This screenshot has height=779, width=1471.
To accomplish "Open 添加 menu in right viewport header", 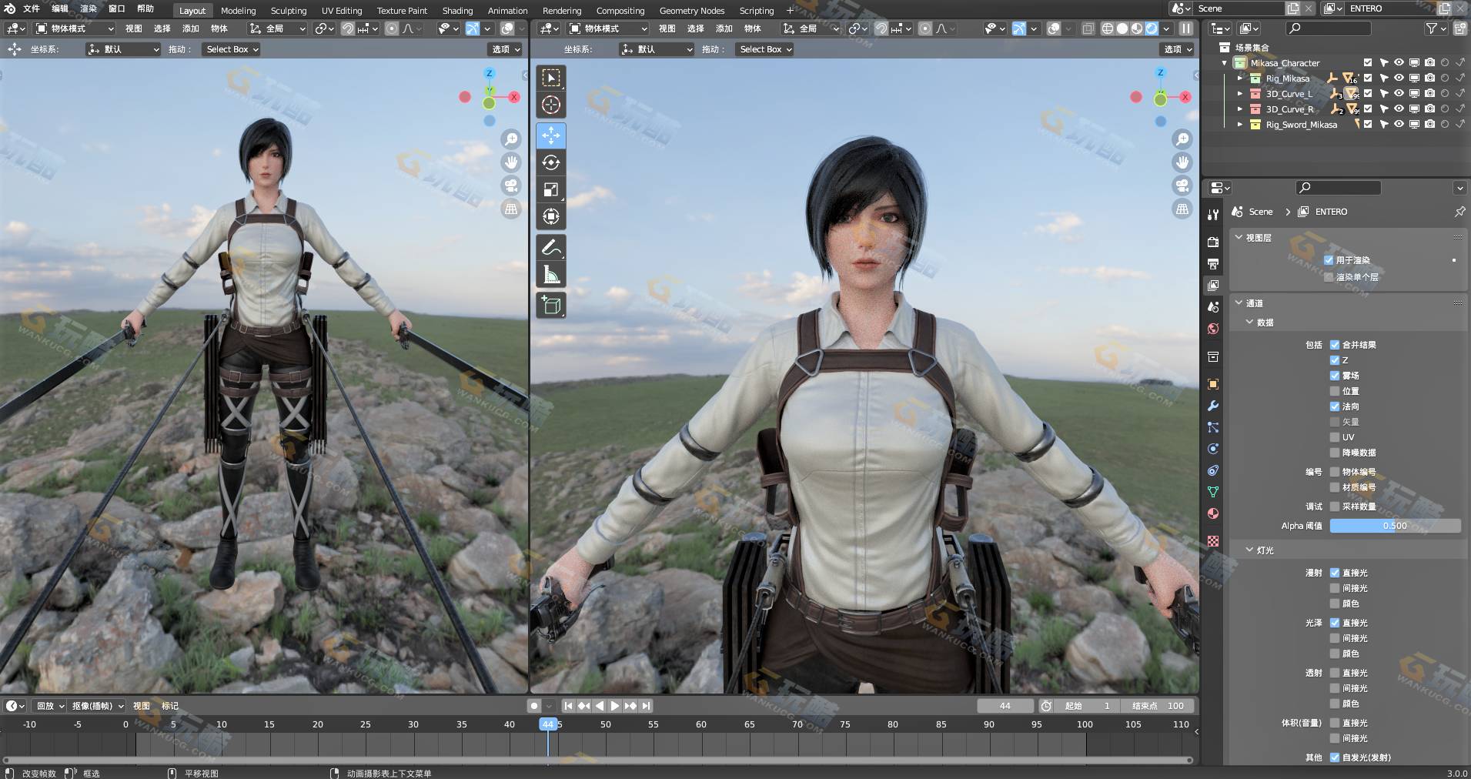I will (x=724, y=28).
